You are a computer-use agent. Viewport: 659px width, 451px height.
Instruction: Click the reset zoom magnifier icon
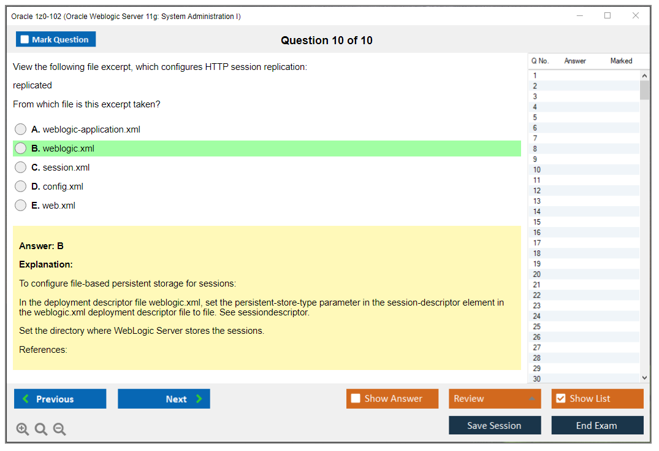coord(41,430)
